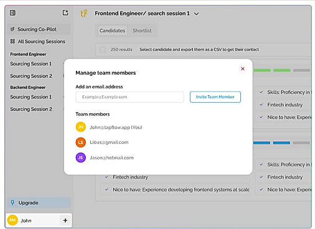Click the 250 results count
Screen dimensions: 315x229
click(121, 50)
